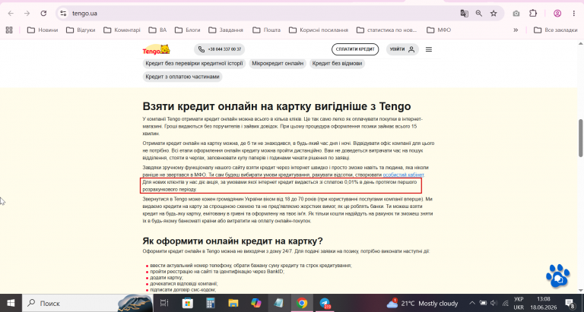Viewport: 584px width, 312px height.
Task: Open the Новини bookmark folder
Action: (x=43, y=30)
